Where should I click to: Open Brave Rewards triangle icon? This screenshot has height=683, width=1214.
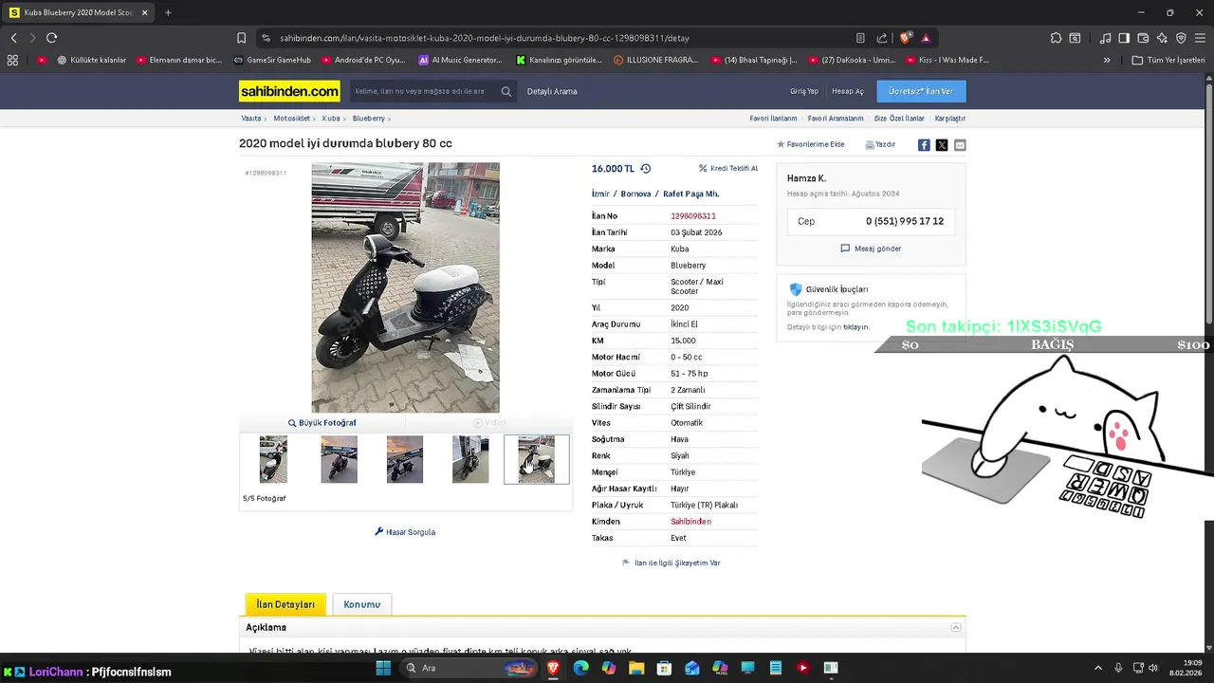pos(926,38)
